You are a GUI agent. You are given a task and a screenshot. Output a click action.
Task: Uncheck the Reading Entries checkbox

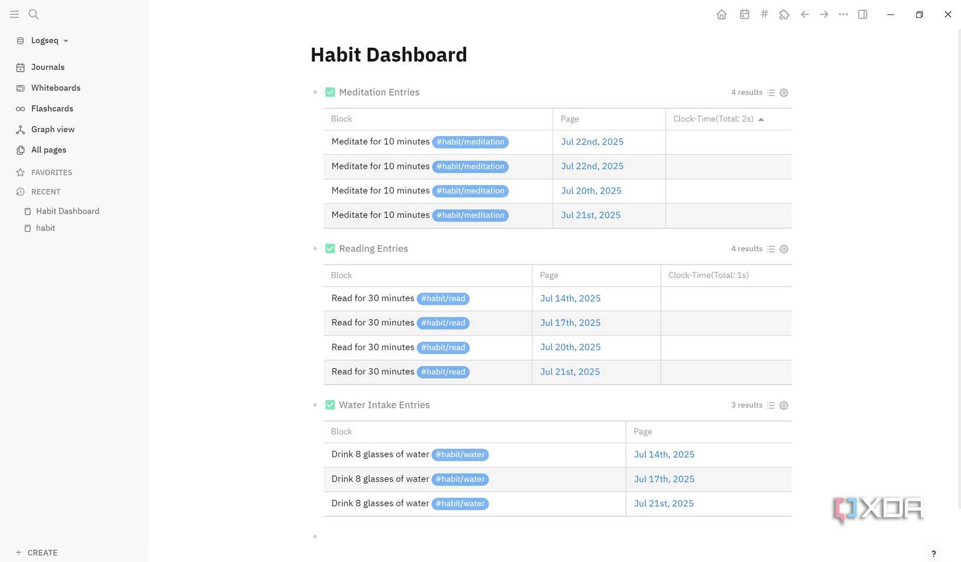[330, 248]
